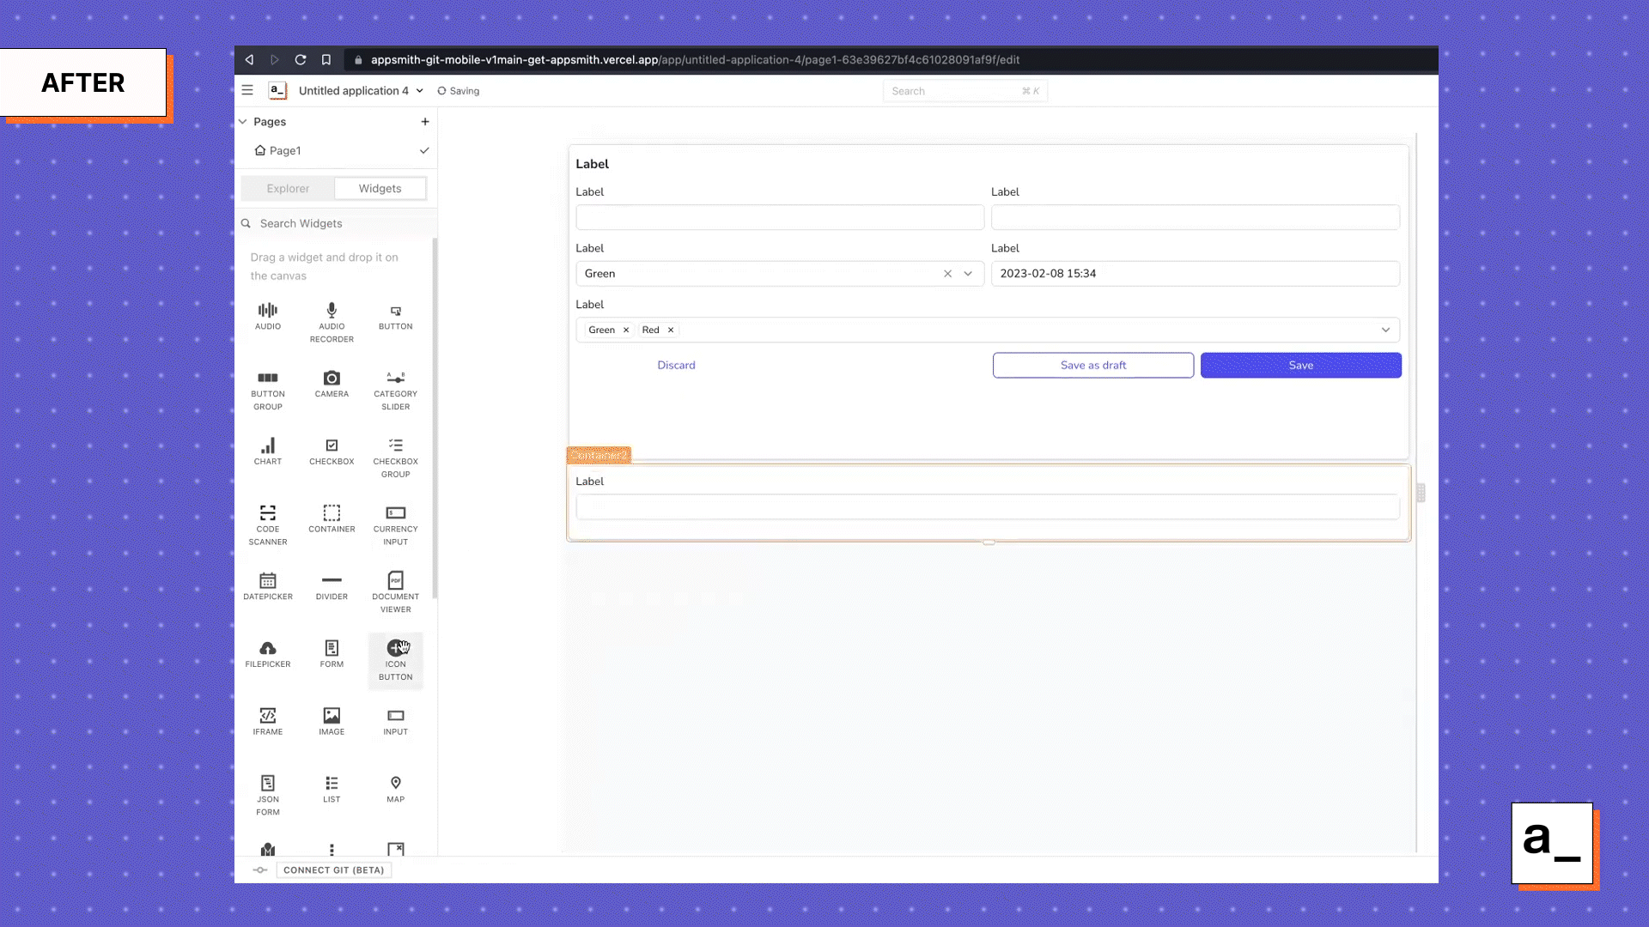This screenshot has width=1649, height=927.
Task: Switch to the Explorer tab
Action: [x=288, y=189]
